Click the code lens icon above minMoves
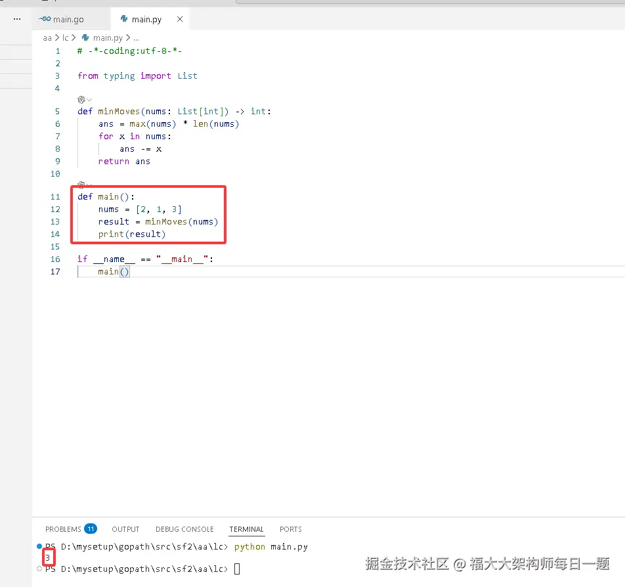 point(81,99)
